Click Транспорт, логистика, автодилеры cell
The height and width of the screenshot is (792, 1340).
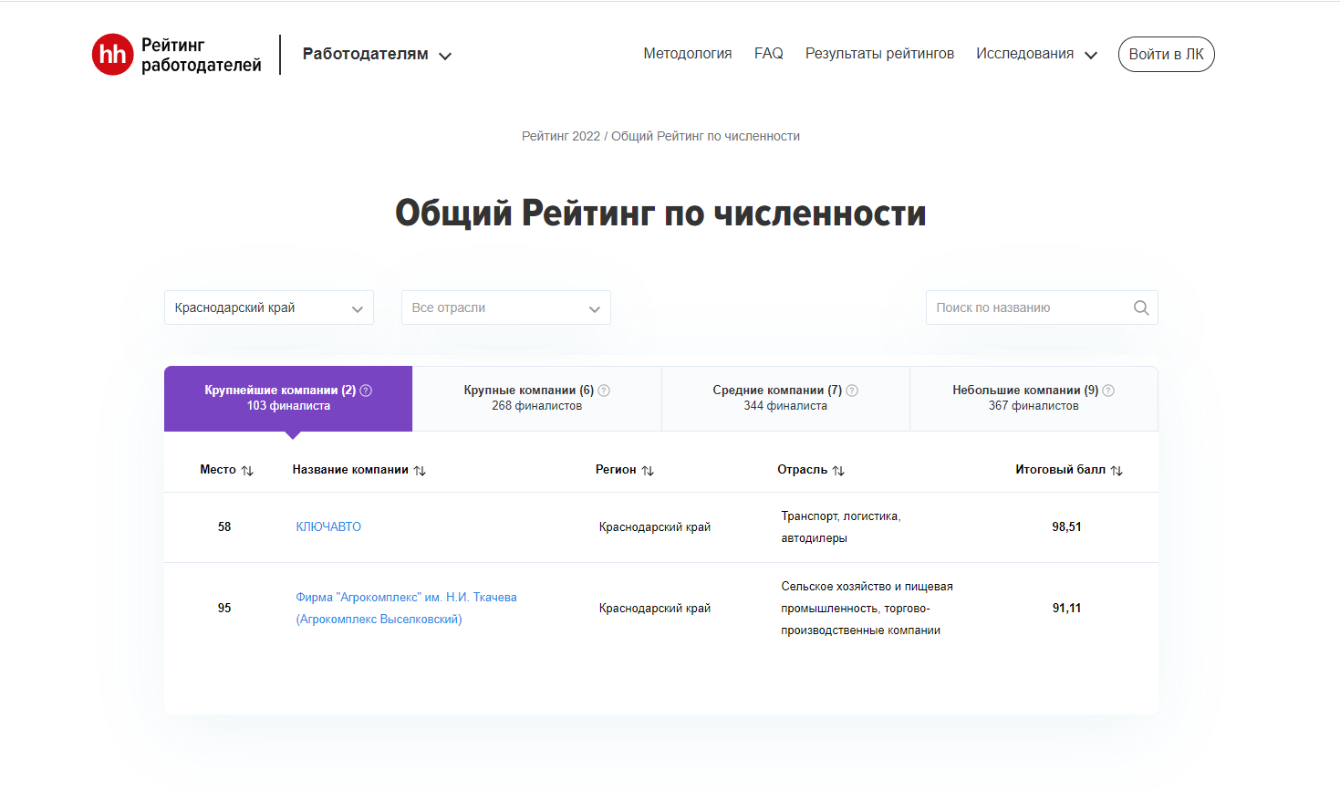[x=841, y=527]
